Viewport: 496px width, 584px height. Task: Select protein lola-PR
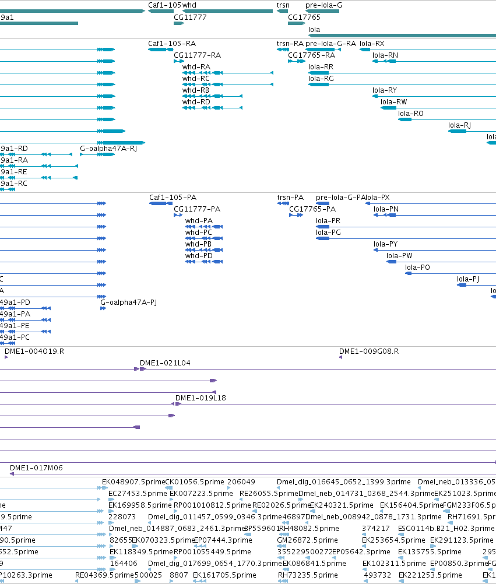point(328,221)
